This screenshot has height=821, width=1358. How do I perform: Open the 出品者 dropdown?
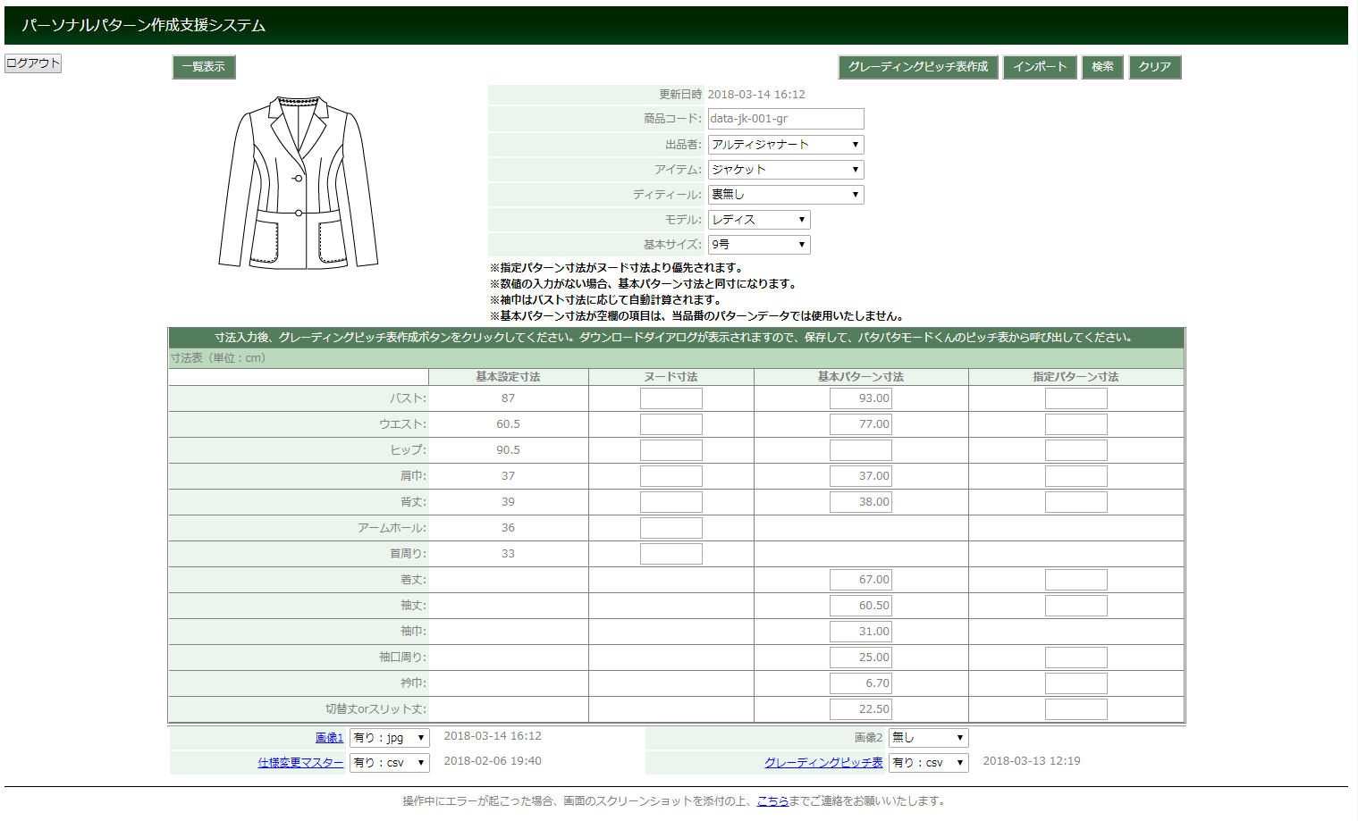point(786,145)
